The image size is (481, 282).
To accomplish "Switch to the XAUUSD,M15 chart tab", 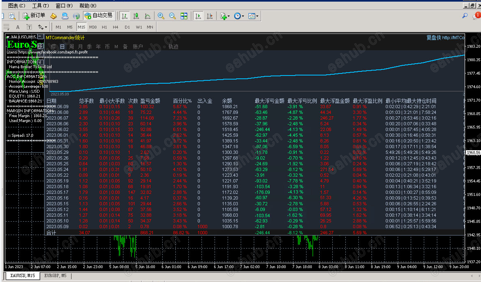I will [x=23, y=275].
